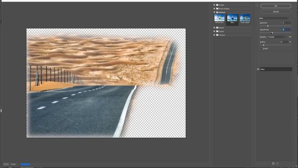Click the Artistic folder icon
Image resolution: width=298 pixels, height=168 pixels.
[217, 5]
